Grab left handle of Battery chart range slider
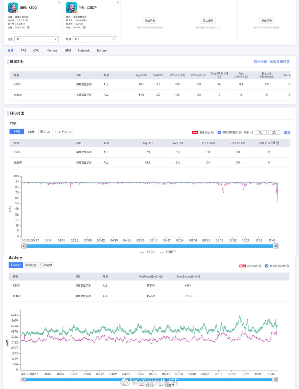Image resolution: width=299 pixels, height=389 pixels. coord(24,380)
